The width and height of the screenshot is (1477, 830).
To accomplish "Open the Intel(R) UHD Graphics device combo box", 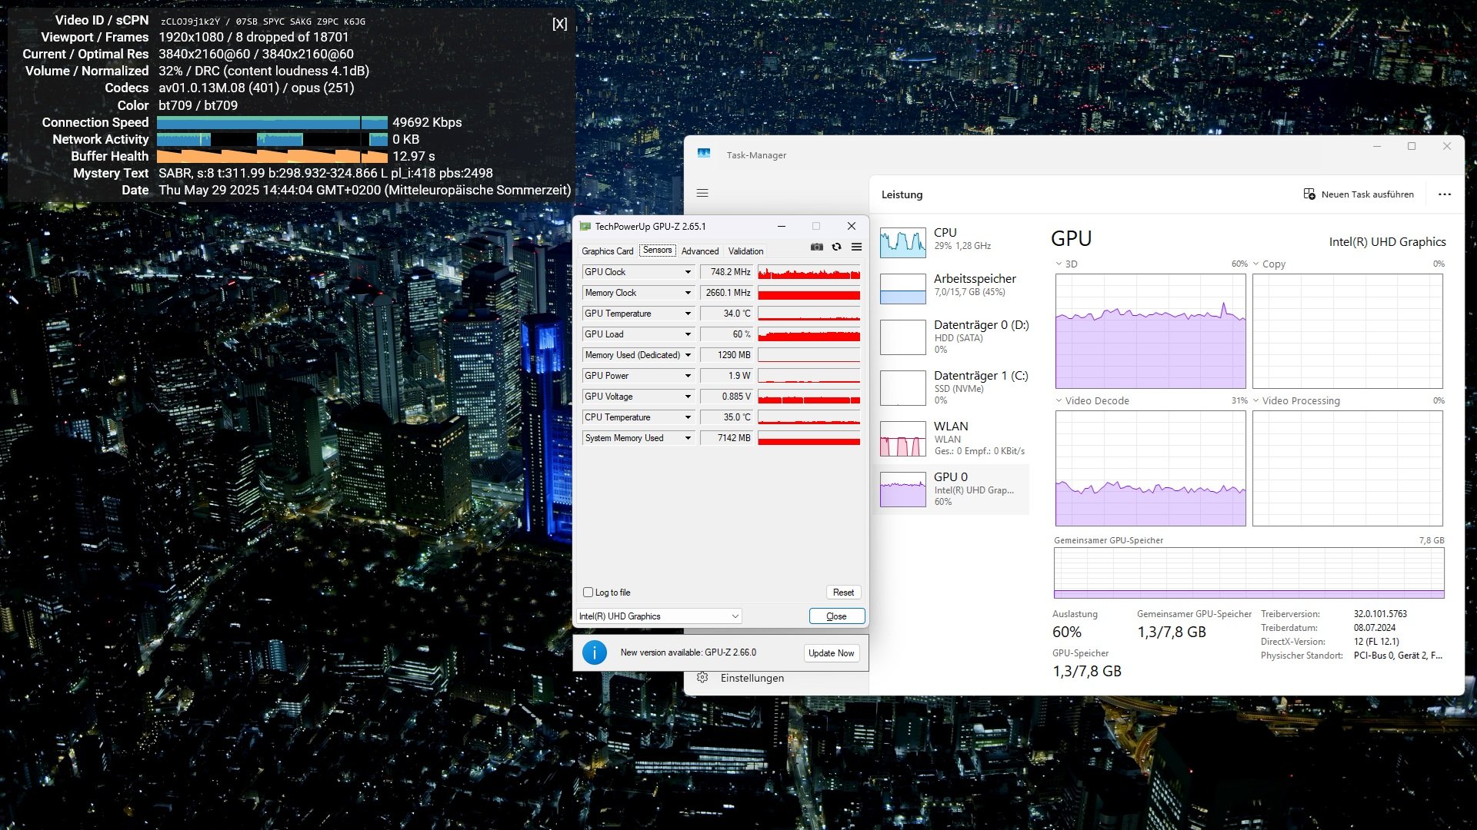I will coord(659,616).
